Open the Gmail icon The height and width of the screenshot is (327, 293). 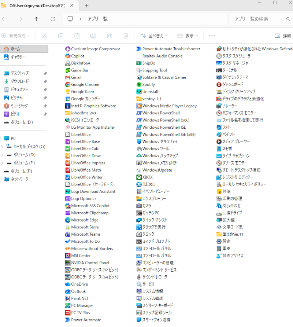point(67,77)
